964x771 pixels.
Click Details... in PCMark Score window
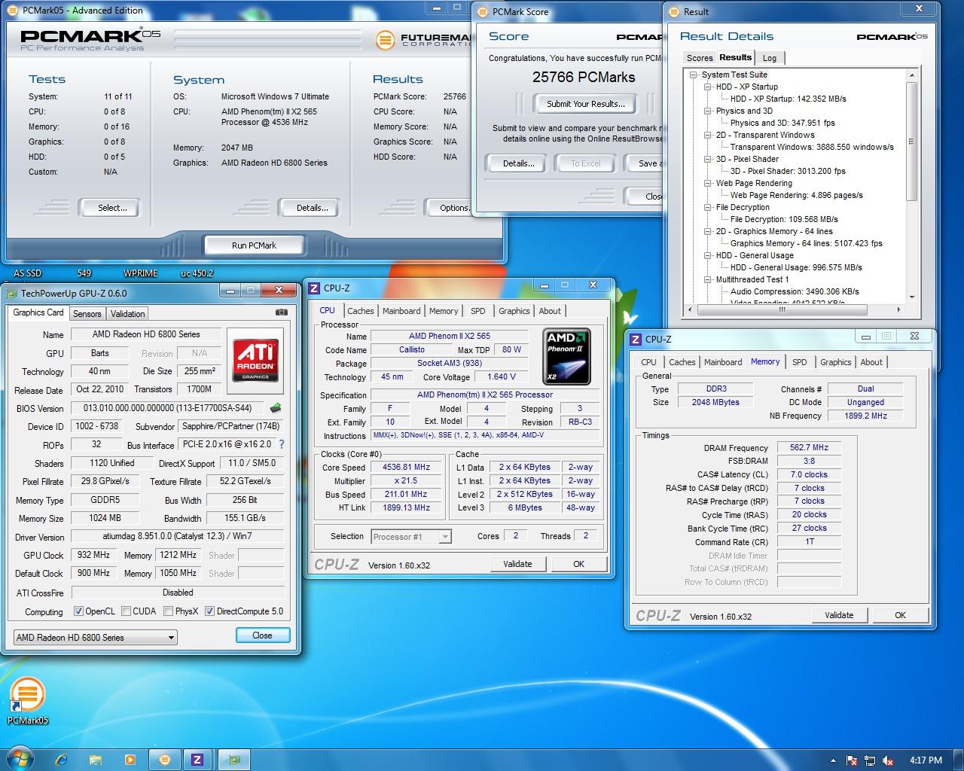[x=518, y=163]
